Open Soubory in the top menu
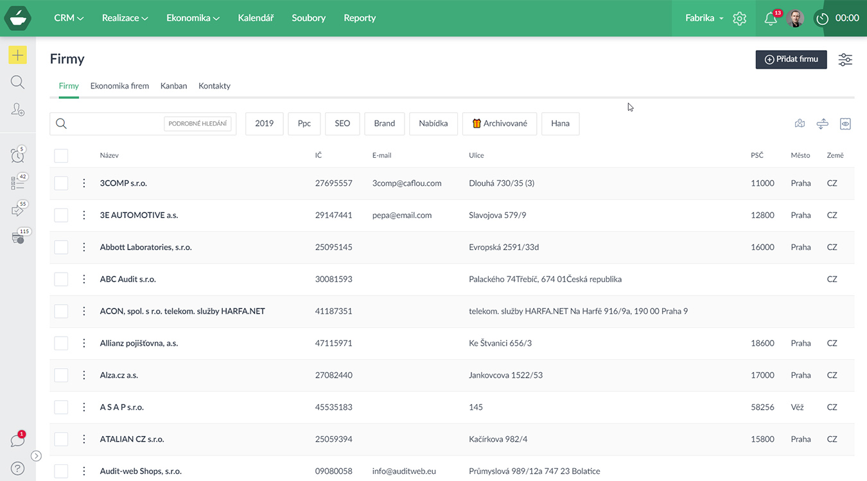867x481 pixels. point(308,18)
